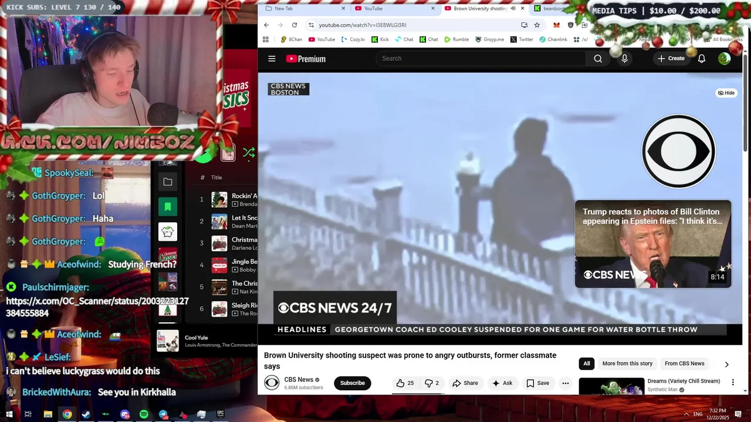The width and height of the screenshot is (751, 422).
Task: Select From CBS News chip
Action: click(x=684, y=364)
